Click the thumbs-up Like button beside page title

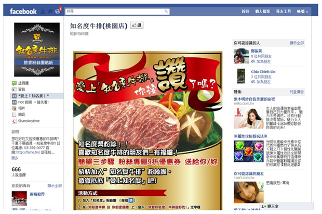[137, 26]
